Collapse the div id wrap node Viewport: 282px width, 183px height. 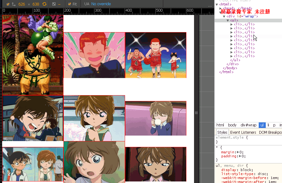point(224,16)
